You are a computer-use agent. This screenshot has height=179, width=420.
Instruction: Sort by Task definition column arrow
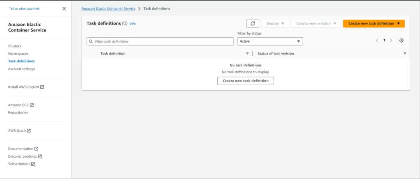[247, 54]
